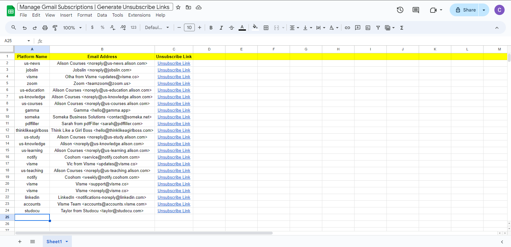The width and height of the screenshot is (511, 247).
Task: Insert a comment from the toolbar
Action: point(358,28)
